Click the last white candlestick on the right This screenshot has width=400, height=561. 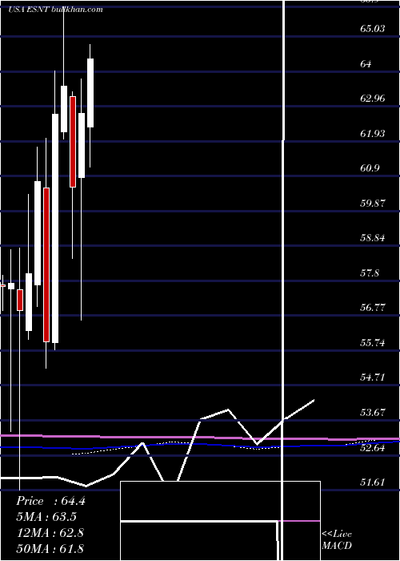click(90, 93)
